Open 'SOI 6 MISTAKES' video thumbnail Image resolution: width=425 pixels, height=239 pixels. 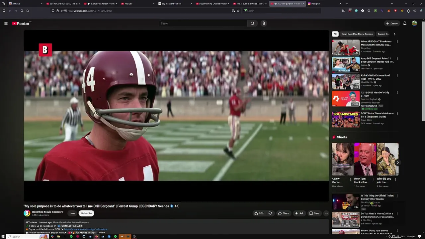click(x=346, y=119)
